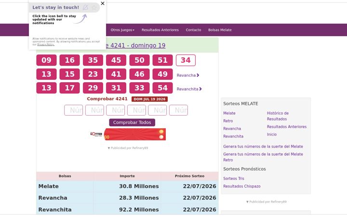Click the fifth Núm input field

(157, 110)
